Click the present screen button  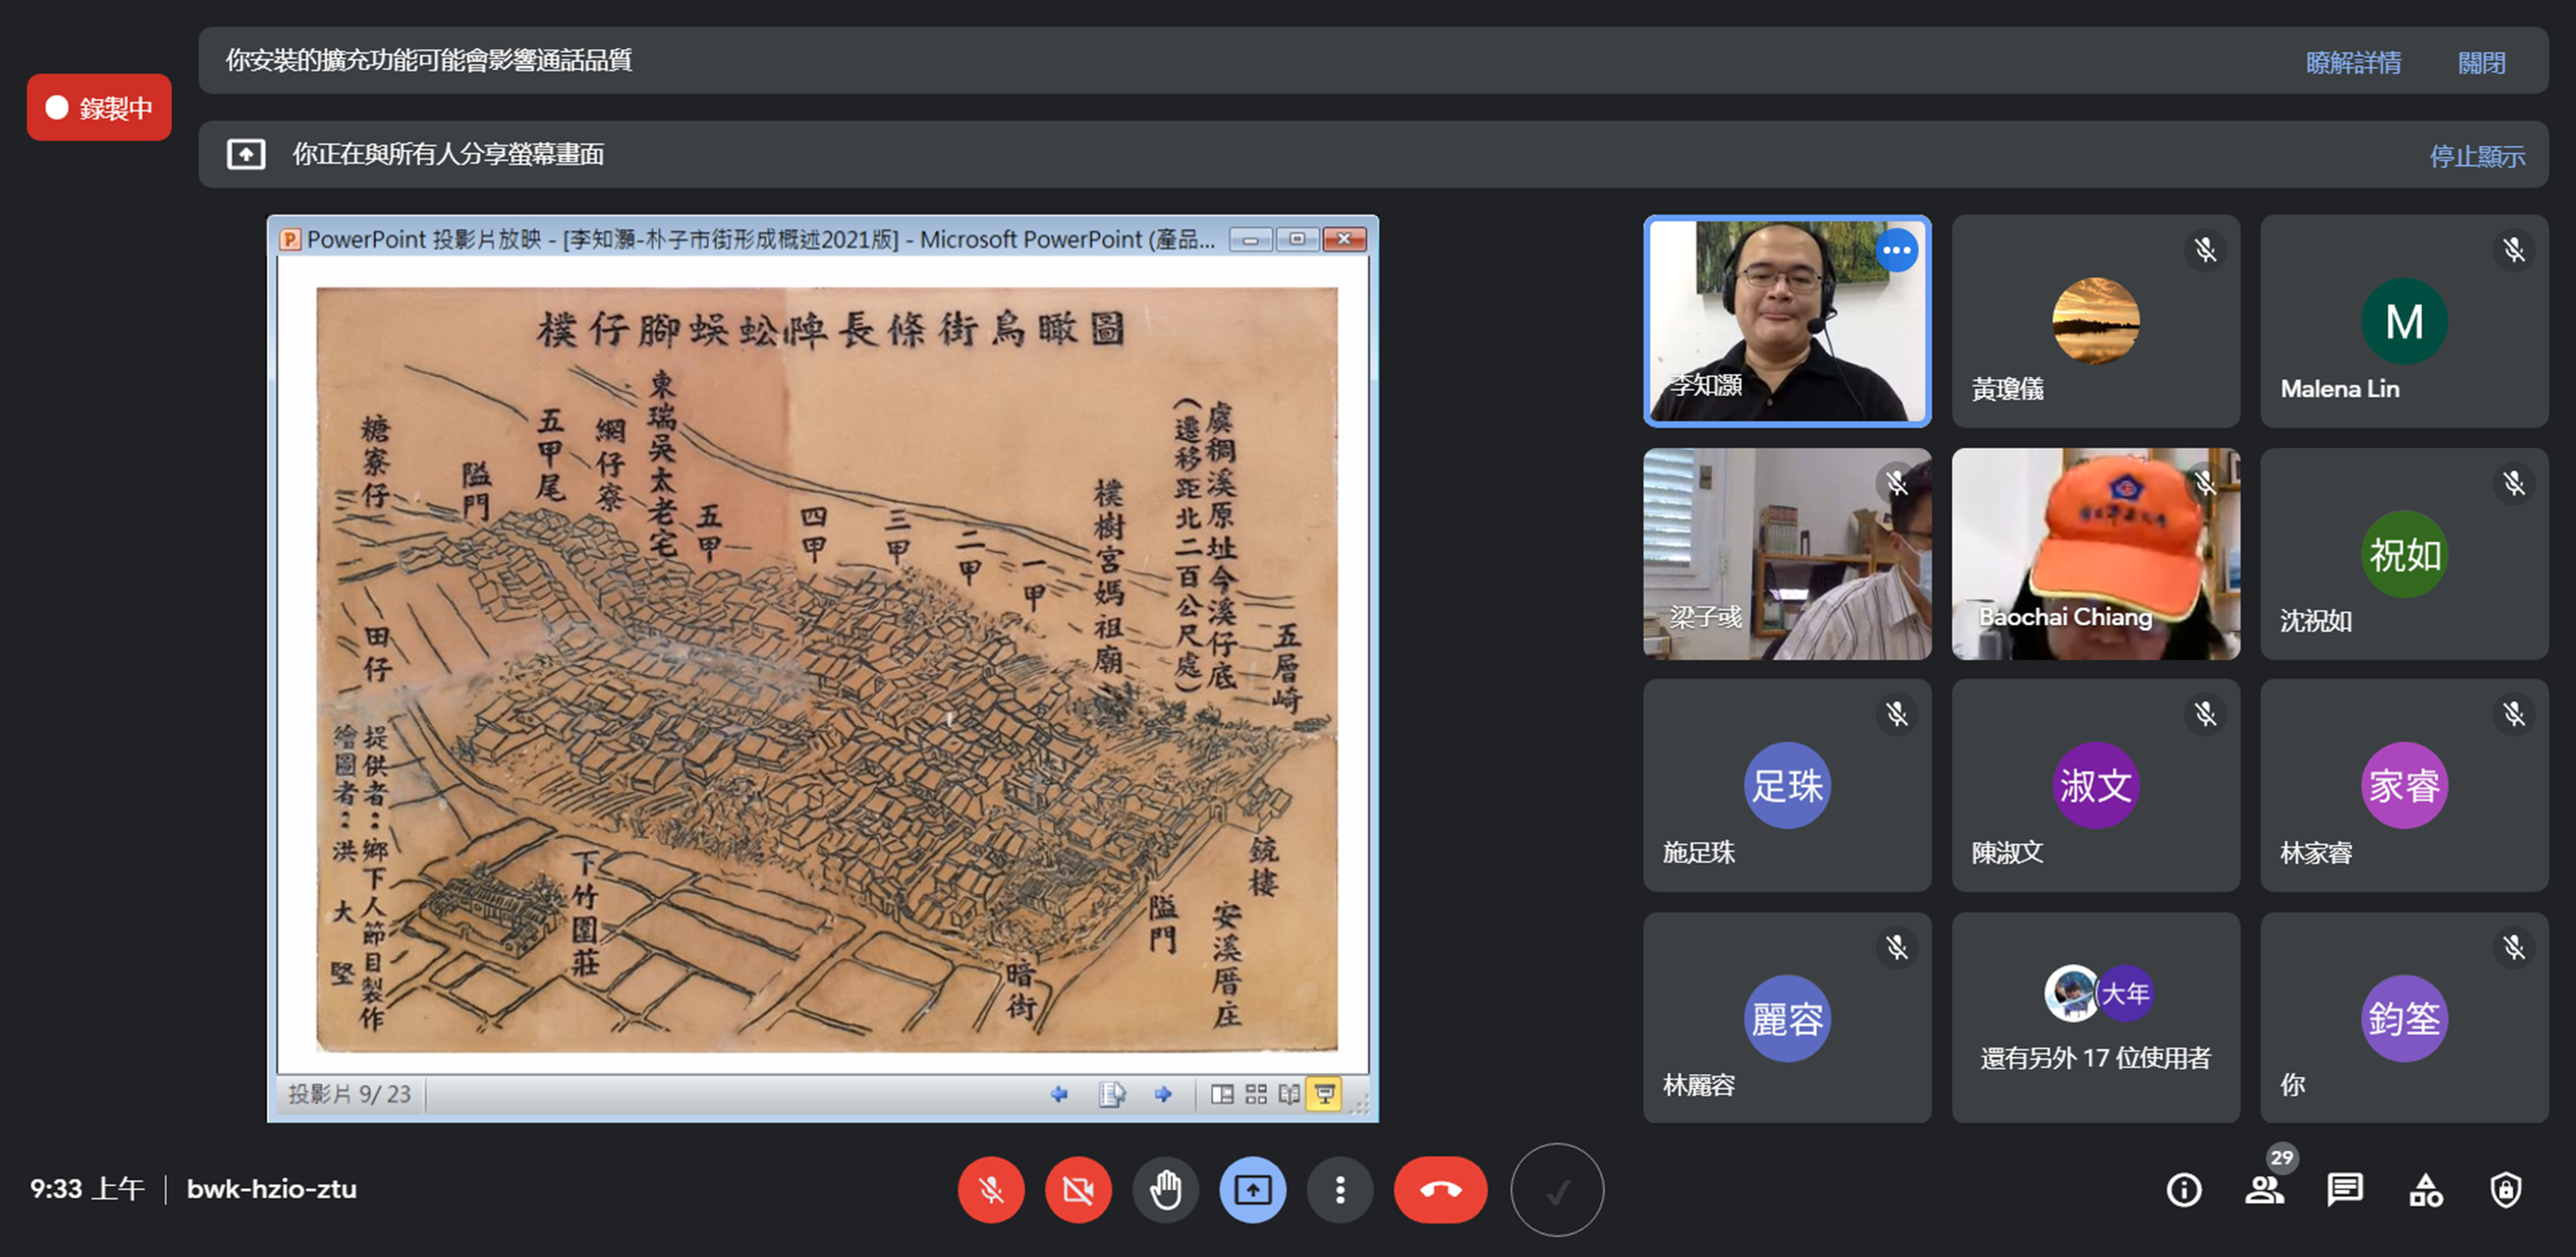tap(1252, 1190)
